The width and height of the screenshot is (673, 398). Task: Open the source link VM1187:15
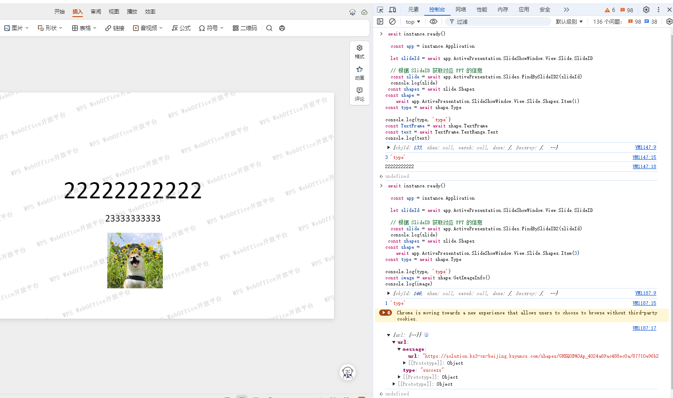[x=644, y=303]
